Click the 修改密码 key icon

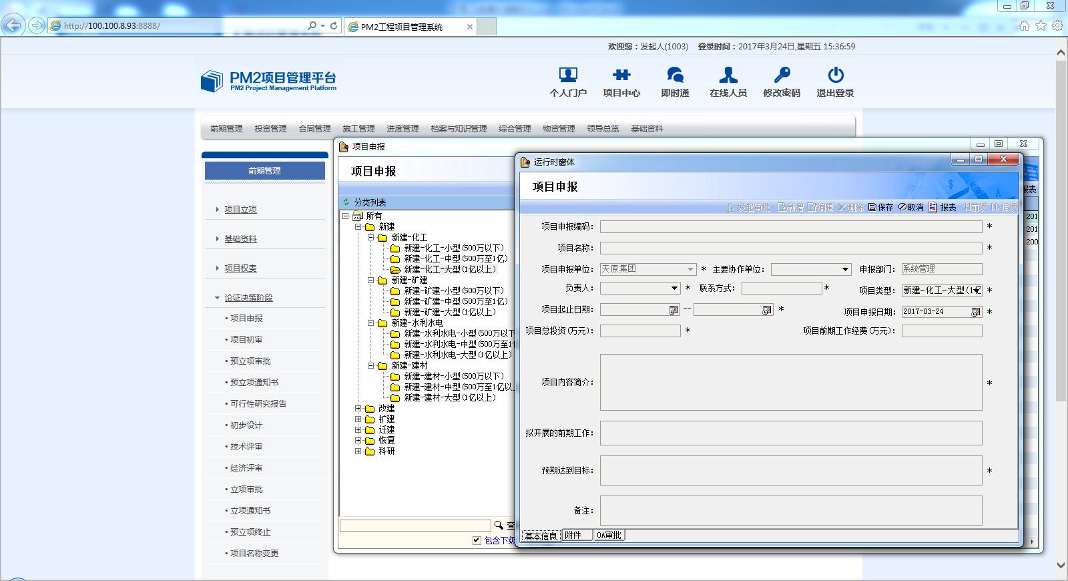point(781,75)
